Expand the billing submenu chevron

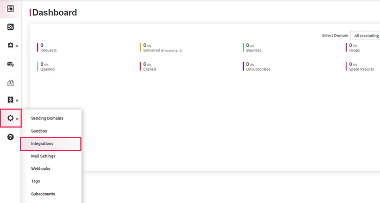click(17, 100)
